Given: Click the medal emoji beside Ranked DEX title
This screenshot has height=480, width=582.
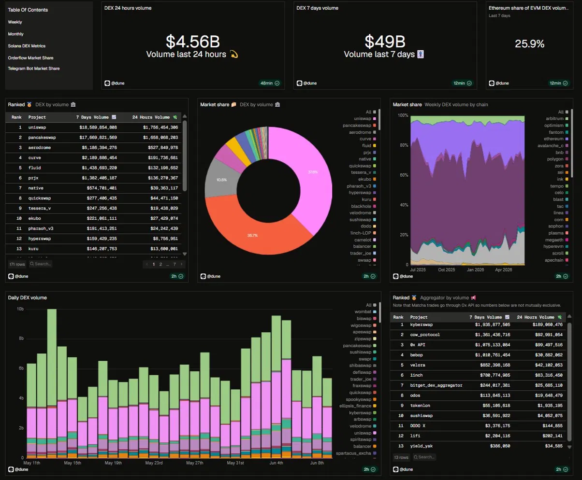Looking at the screenshot, I should click(29, 104).
